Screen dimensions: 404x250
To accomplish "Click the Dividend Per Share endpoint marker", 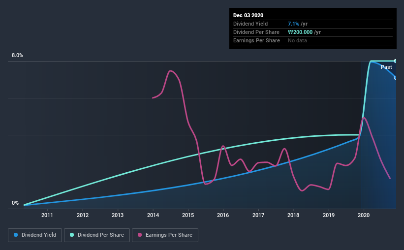I will (x=395, y=62).
